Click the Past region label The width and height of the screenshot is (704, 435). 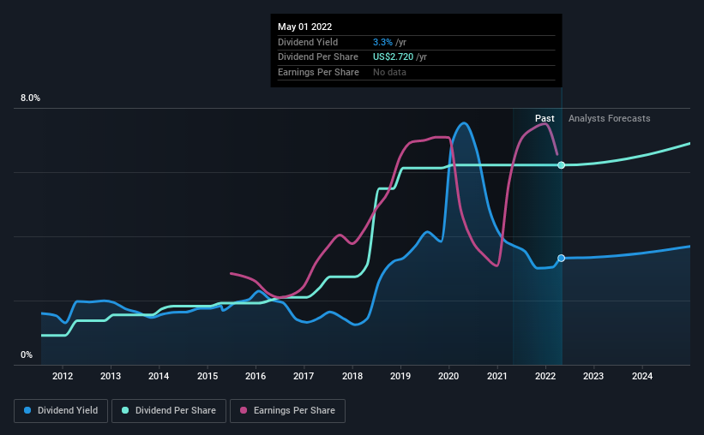click(x=545, y=118)
